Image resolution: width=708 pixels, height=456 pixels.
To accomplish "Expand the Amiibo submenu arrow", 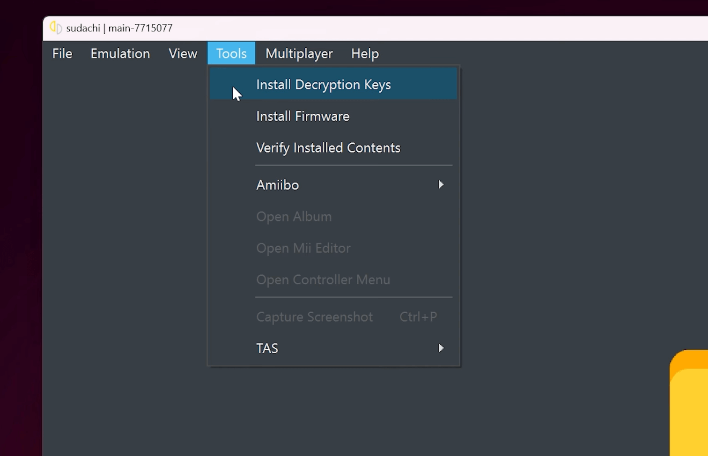I will (x=441, y=185).
